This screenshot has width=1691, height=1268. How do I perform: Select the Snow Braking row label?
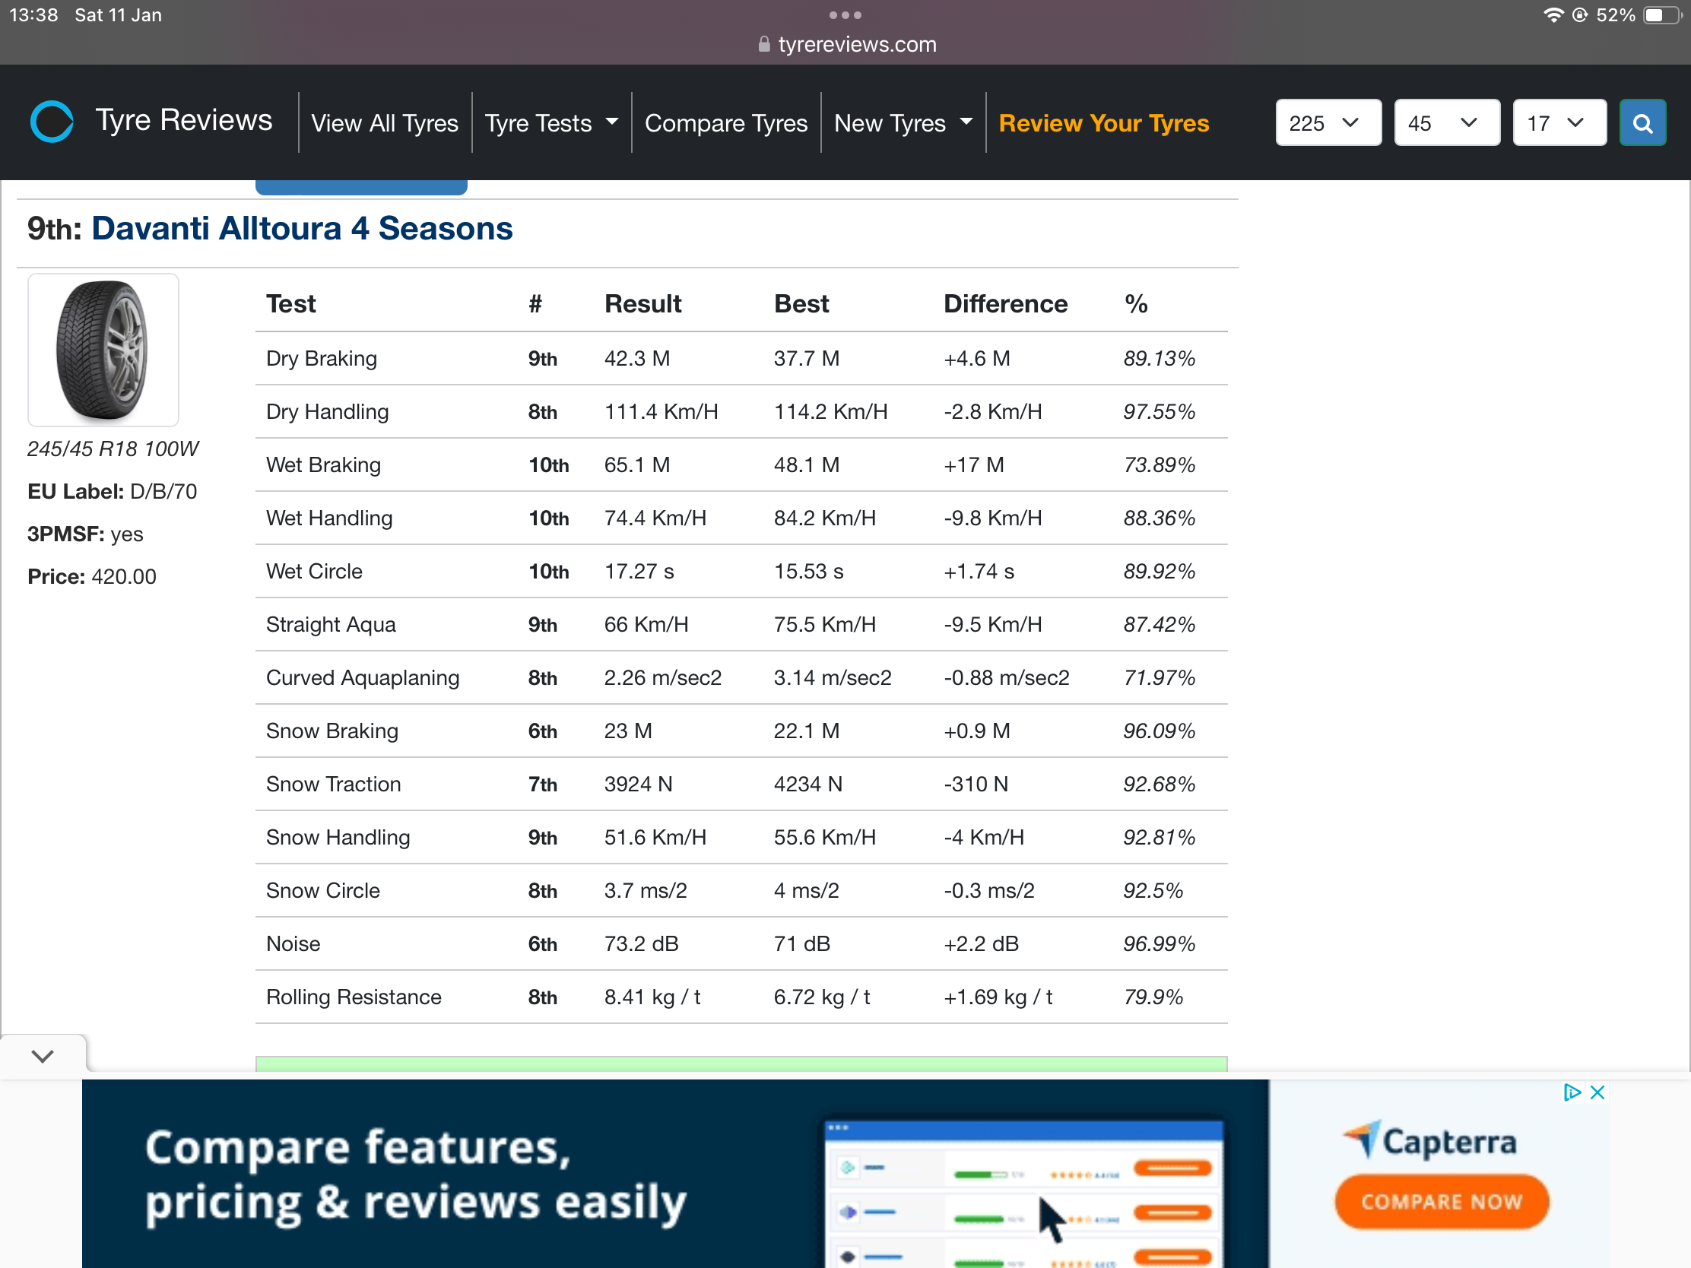[x=332, y=731]
